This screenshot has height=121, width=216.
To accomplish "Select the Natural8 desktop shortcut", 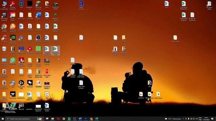I will pos(21,107).
